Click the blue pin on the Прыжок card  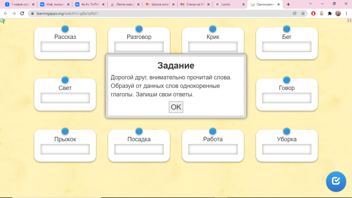tap(65, 131)
